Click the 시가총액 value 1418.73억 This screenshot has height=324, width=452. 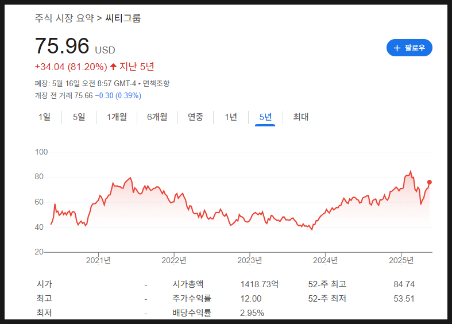click(260, 284)
